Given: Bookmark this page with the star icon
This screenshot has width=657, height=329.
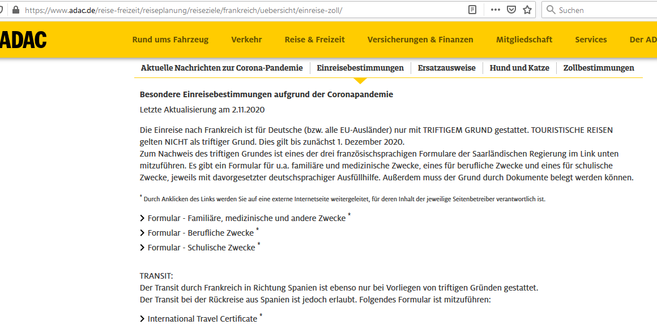Looking at the screenshot, I should tap(527, 10).
